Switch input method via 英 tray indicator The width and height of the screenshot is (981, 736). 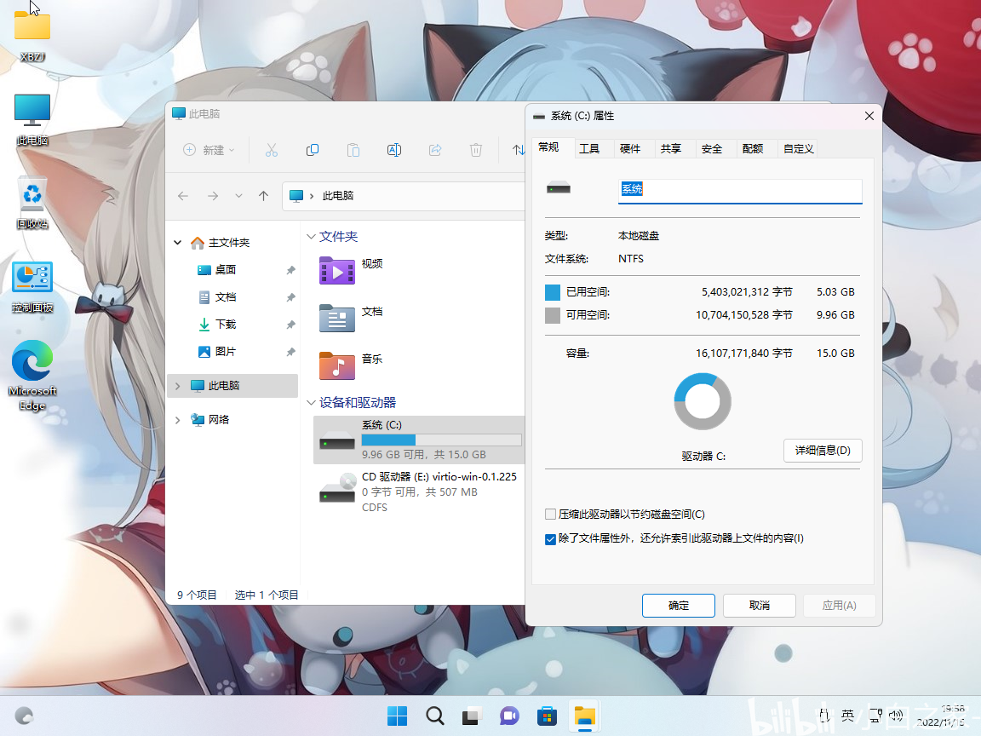[848, 715]
